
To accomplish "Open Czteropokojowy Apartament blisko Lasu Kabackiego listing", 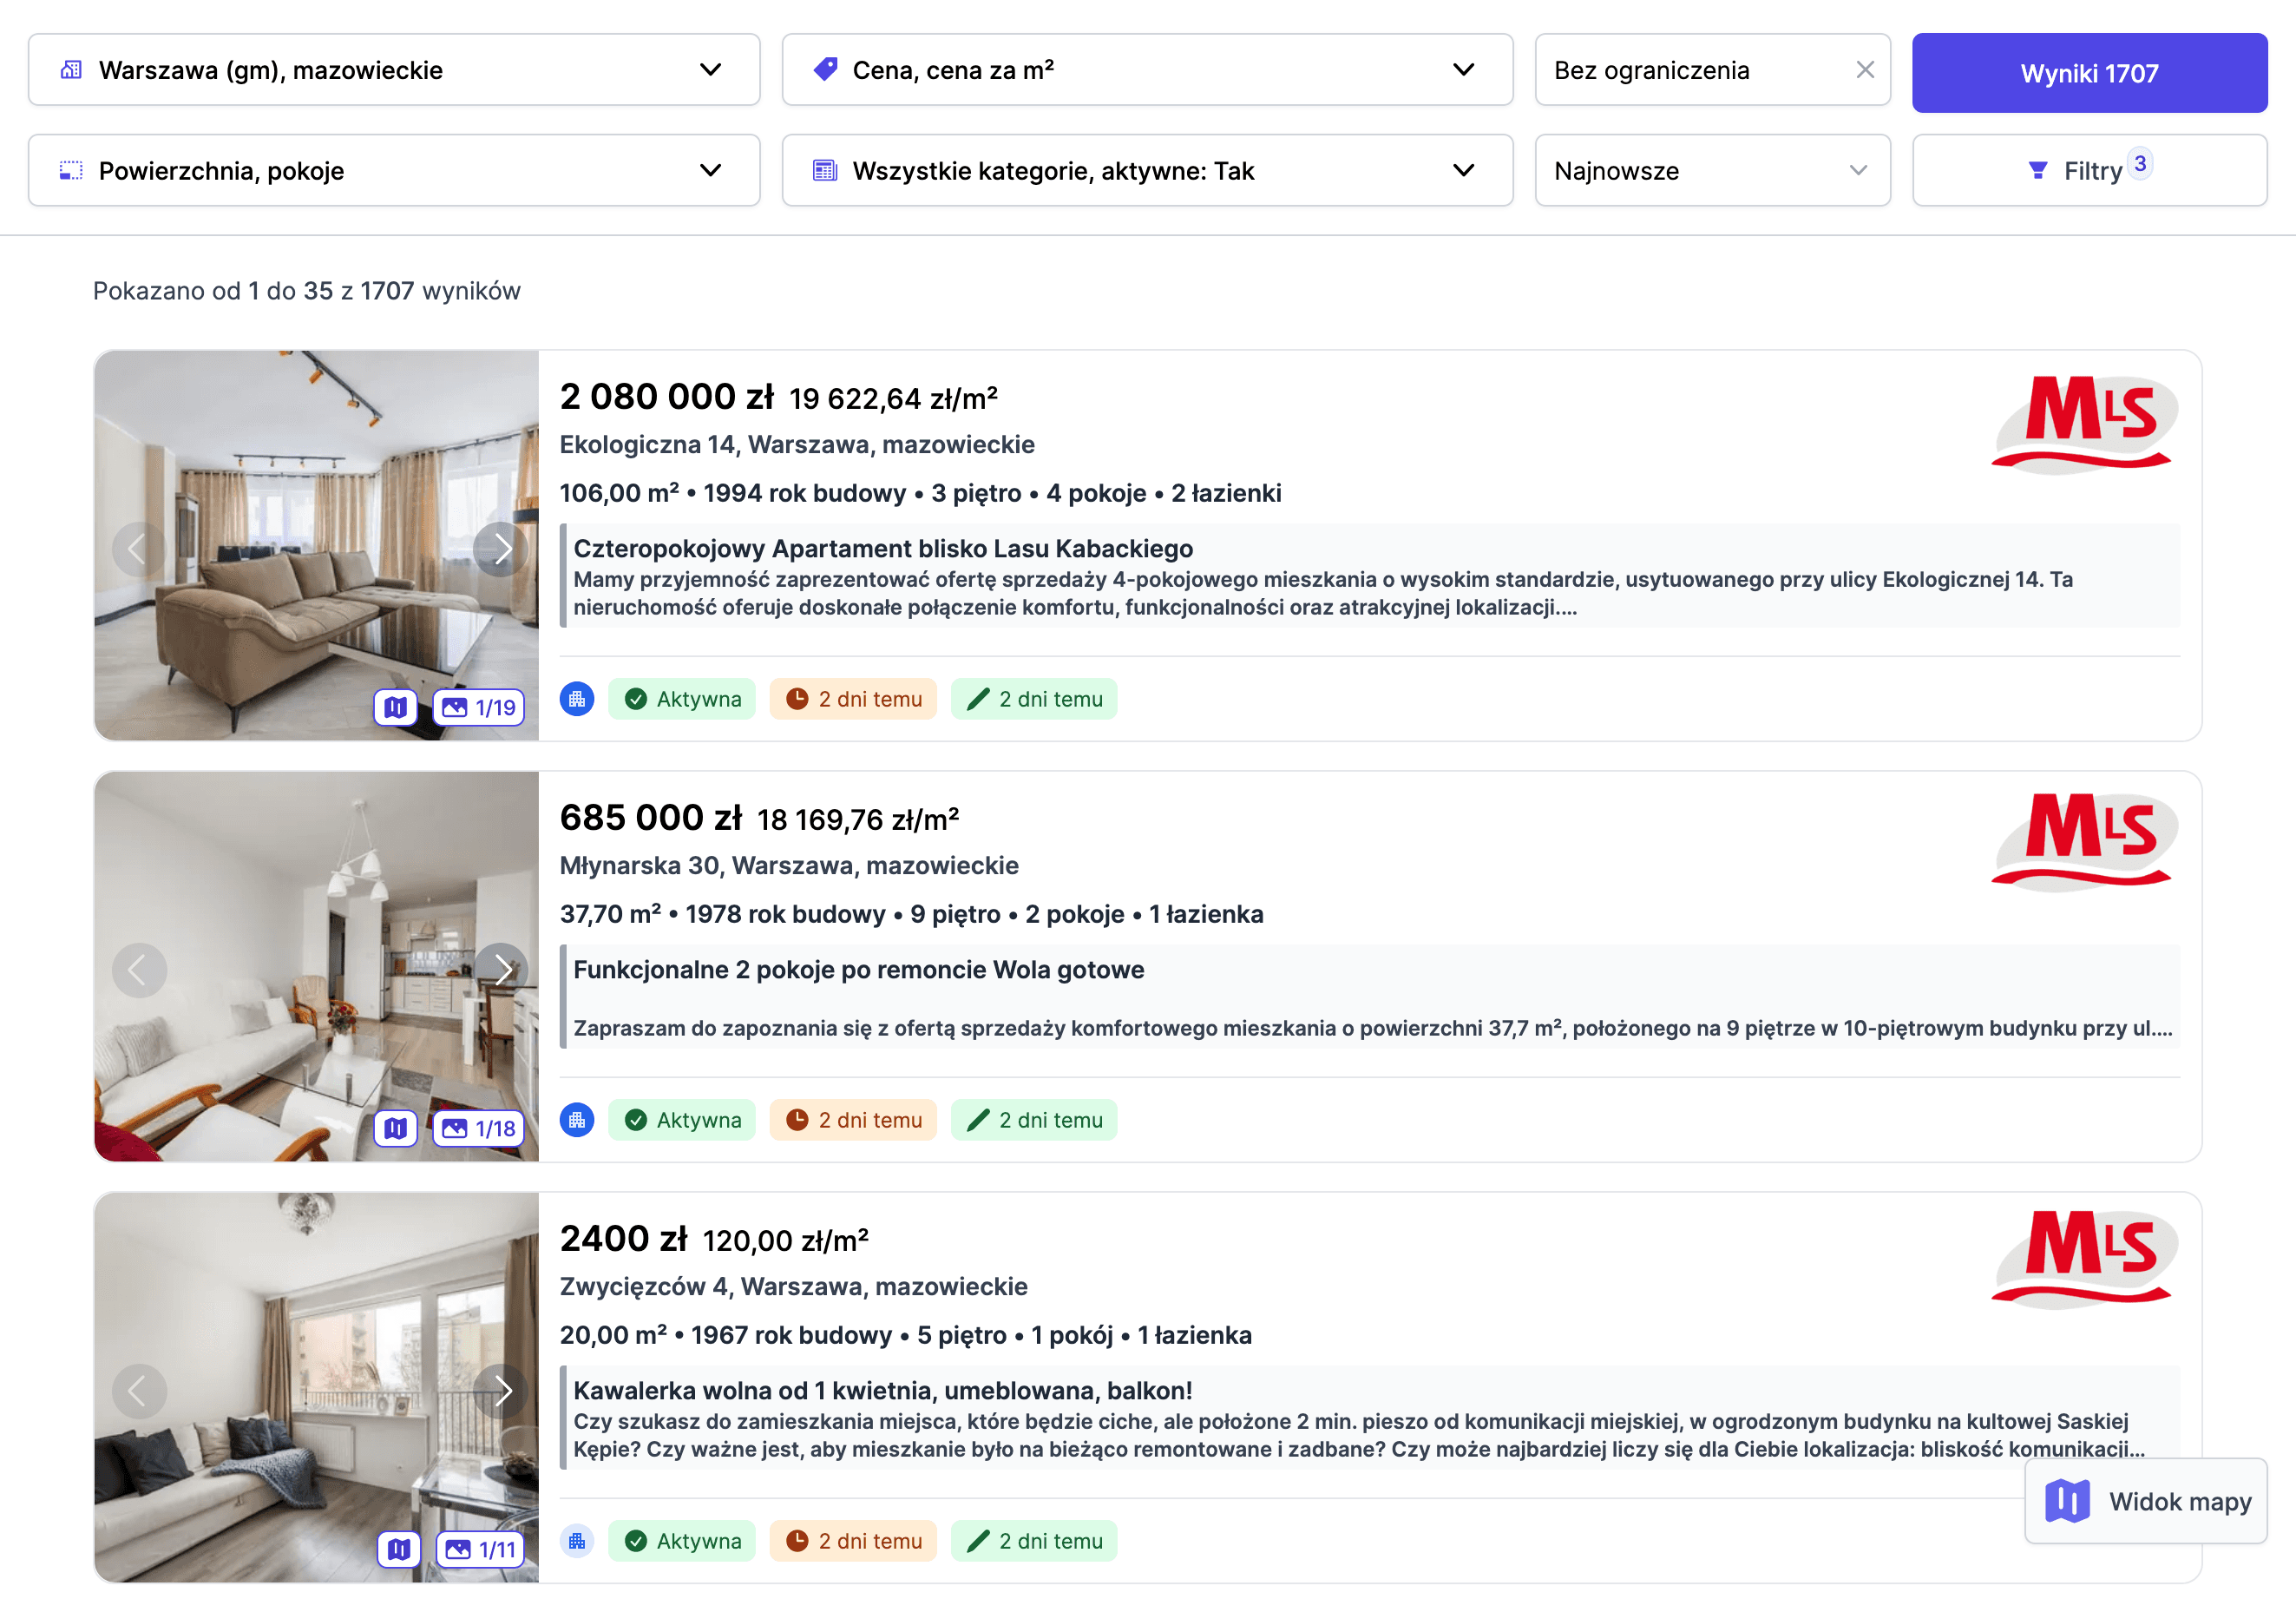I will [x=882, y=549].
